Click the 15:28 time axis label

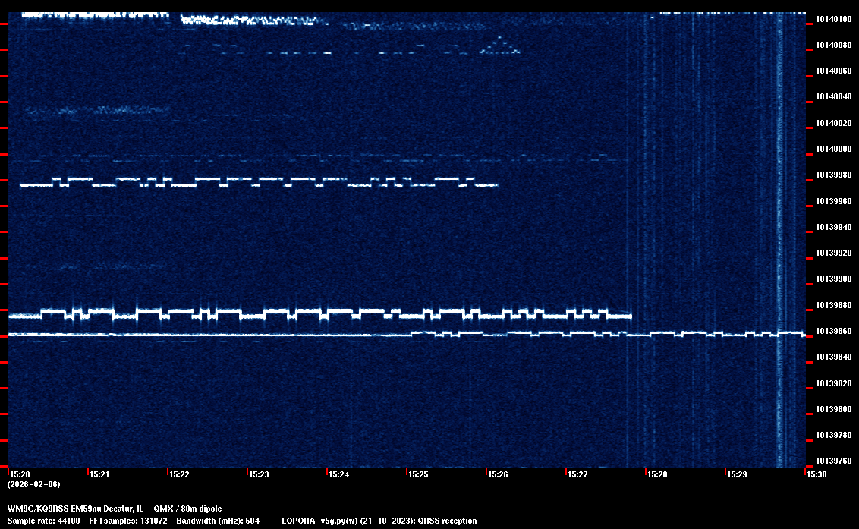pos(657,474)
